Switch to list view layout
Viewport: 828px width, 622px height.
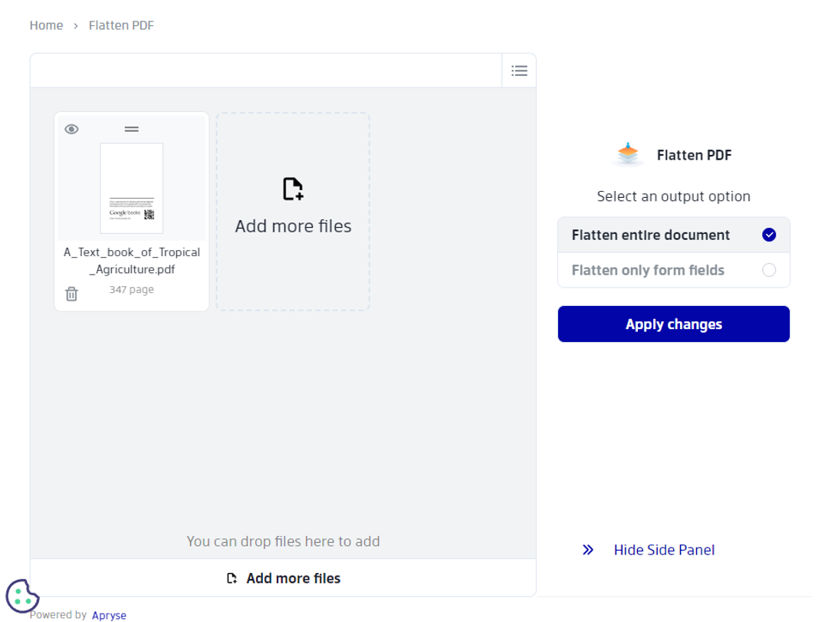tap(519, 70)
